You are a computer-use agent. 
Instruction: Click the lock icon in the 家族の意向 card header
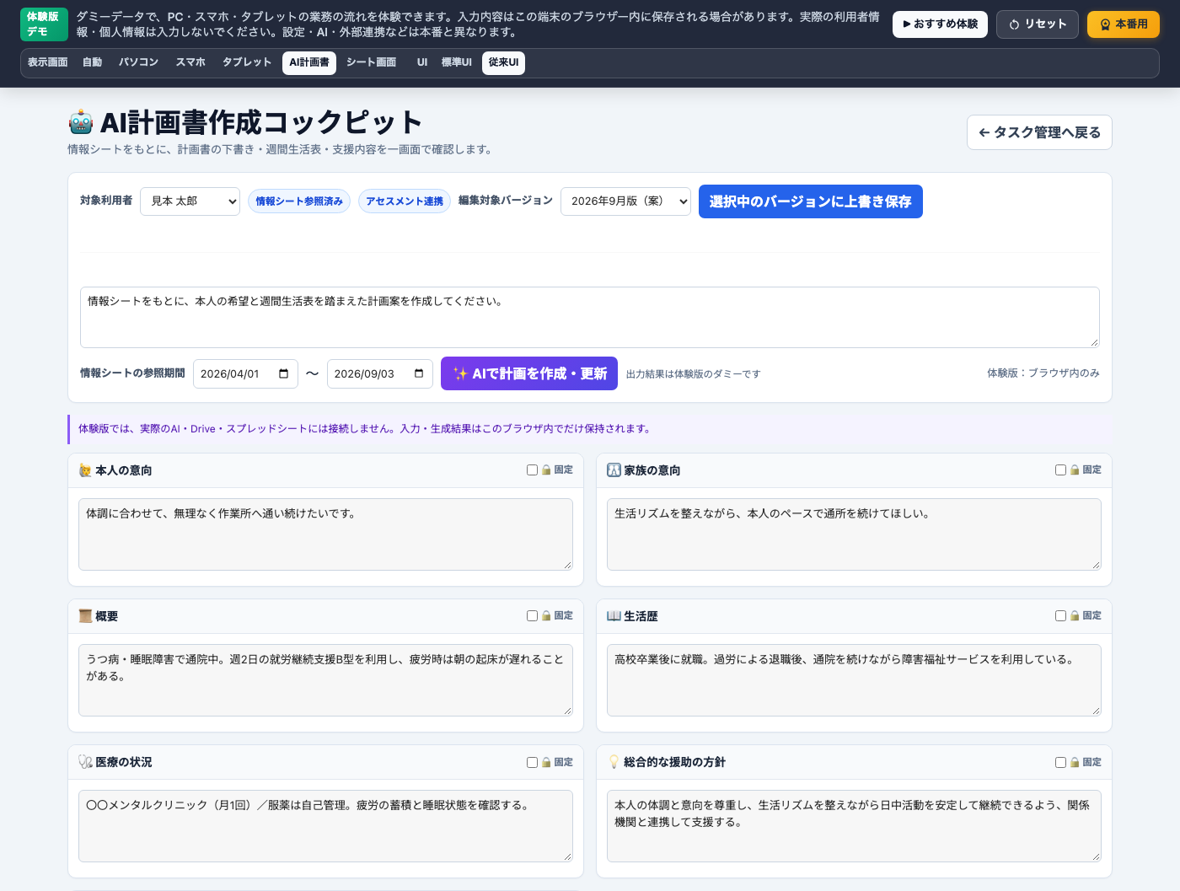(x=1075, y=470)
